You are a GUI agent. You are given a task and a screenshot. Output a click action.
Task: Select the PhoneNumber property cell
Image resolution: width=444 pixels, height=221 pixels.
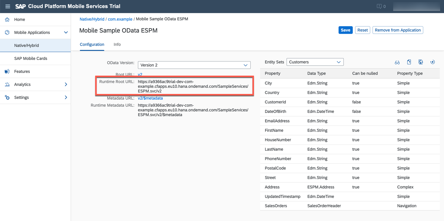tap(278, 159)
